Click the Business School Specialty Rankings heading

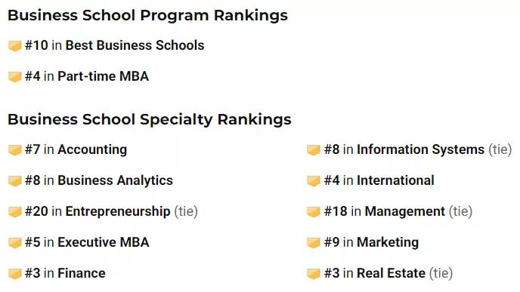tap(150, 119)
